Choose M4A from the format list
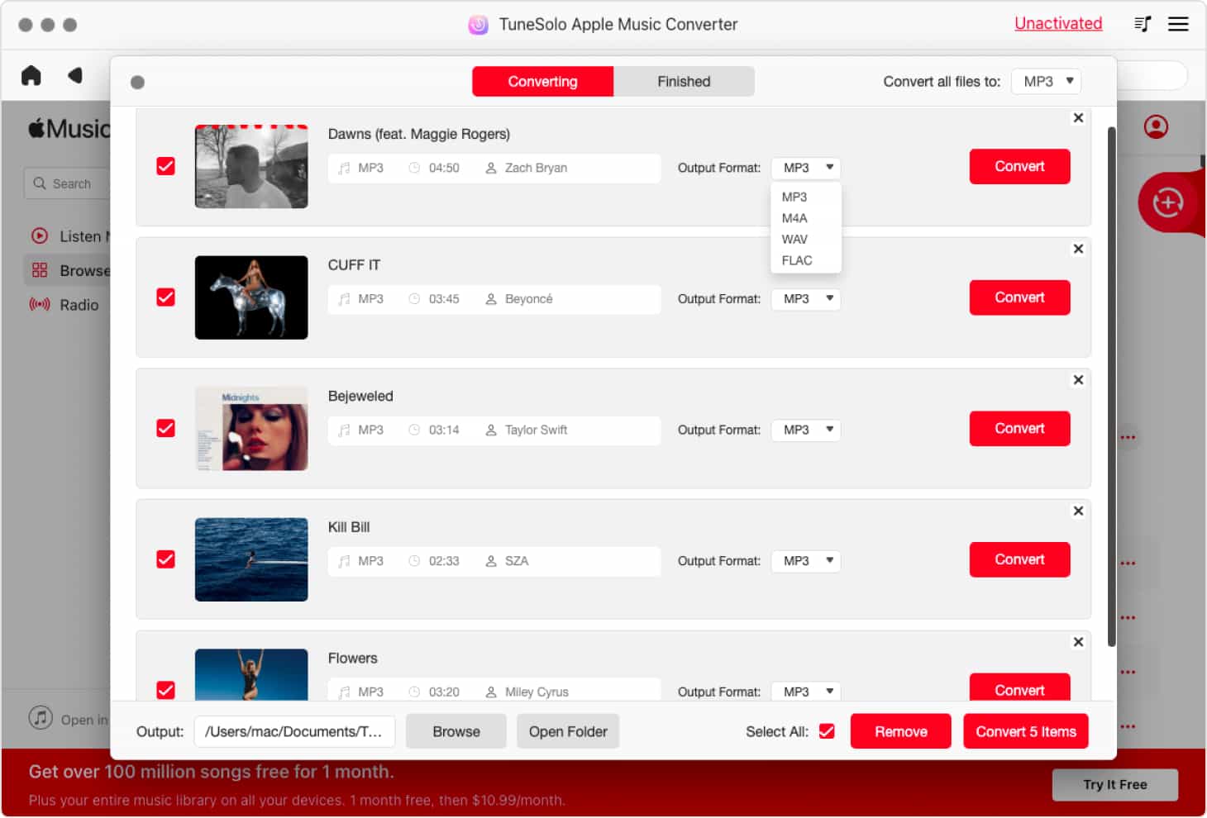Viewport: 1207px width, 818px height. tap(794, 218)
